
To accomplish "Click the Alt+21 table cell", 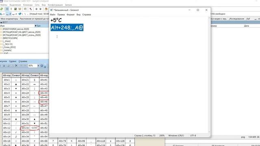I will 25,80.
